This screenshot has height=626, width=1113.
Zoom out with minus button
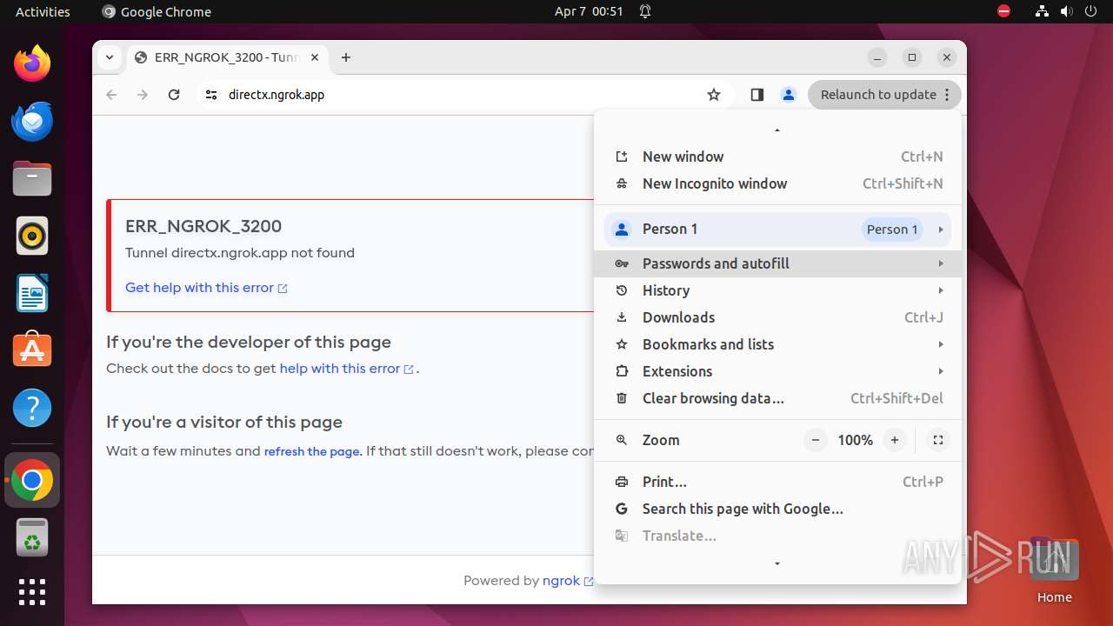coord(816,440)
